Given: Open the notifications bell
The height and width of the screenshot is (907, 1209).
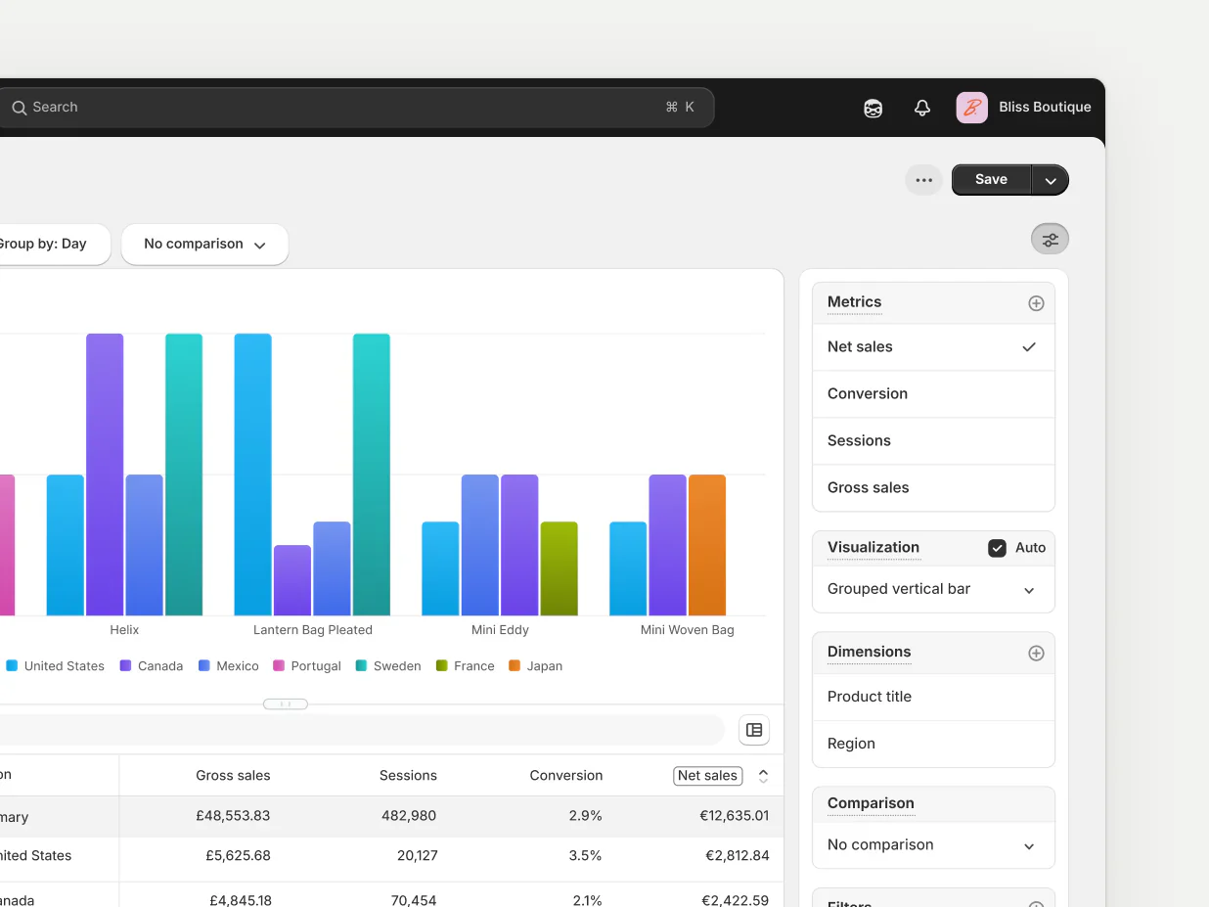Looking at the screenshot, I should click(x=921, y=108).
